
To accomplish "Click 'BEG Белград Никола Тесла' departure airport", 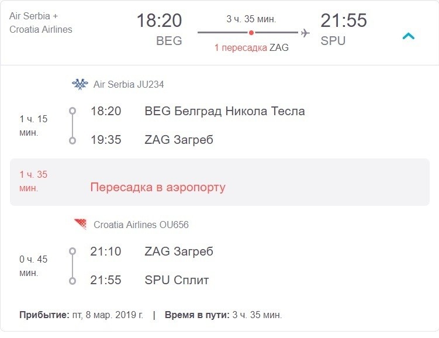I will (224, 111).
